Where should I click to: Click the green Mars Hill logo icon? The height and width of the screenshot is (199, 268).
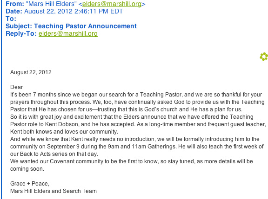[x=264, y=57]
